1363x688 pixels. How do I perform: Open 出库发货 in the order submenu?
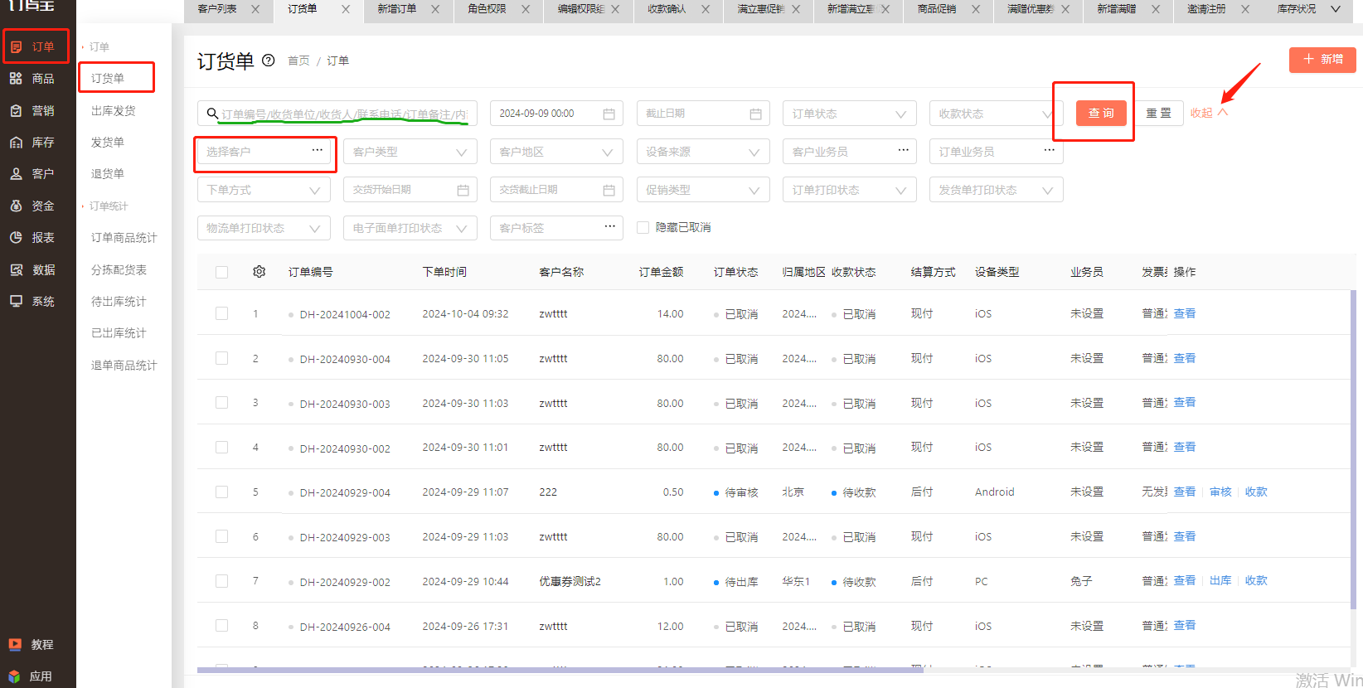pyautogui.click(x=114, y=110)
